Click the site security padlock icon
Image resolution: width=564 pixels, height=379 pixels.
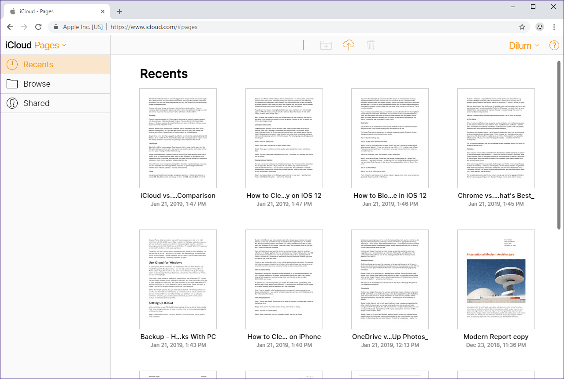point(56,27)
